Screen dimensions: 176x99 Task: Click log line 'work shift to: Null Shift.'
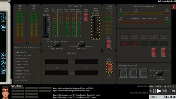tap(73, 88)
